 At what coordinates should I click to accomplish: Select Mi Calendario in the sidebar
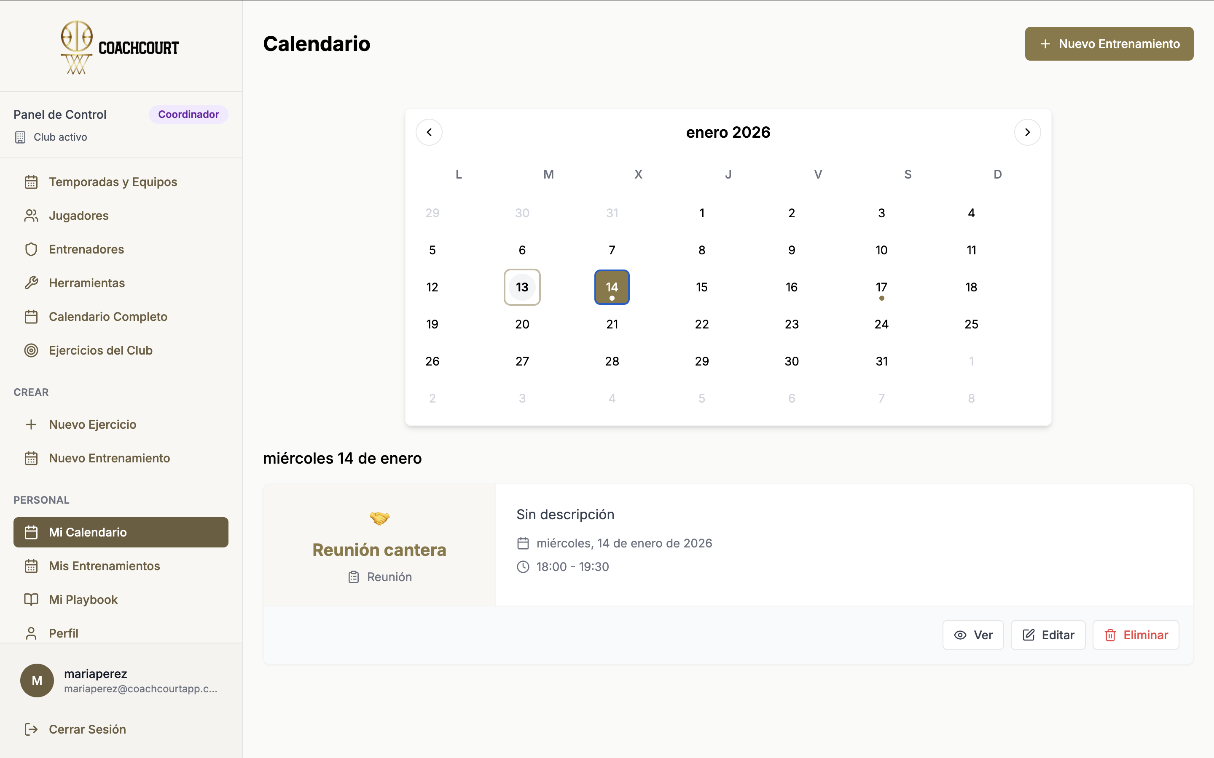tap(87, 532)
